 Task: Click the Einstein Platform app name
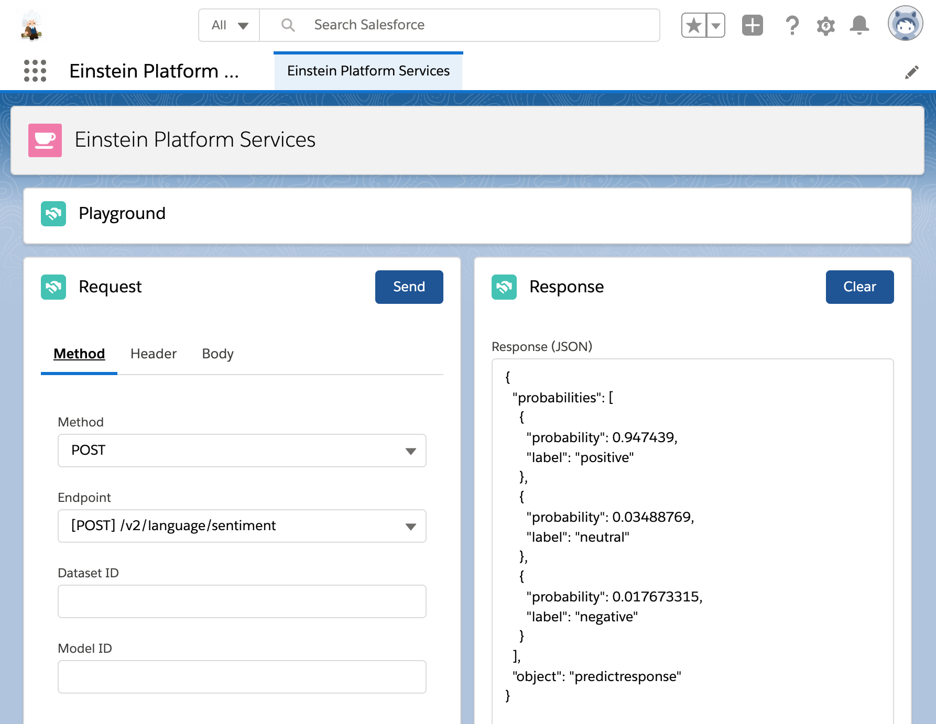click(x=154, y=71)
